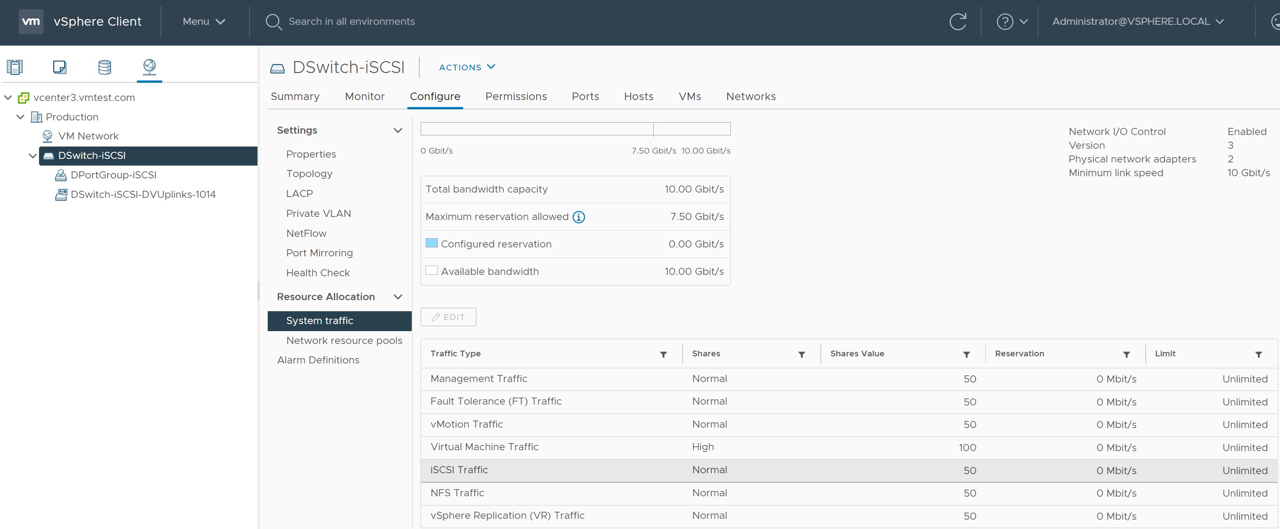Collapse the vcenter3.vmtest.com tree node
The width and height of the screenshot is (1280, 529).
[8, 97]
